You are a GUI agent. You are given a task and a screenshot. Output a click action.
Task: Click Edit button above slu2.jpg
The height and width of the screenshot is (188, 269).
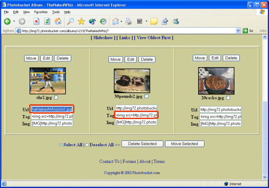click(x=46, y=58)
